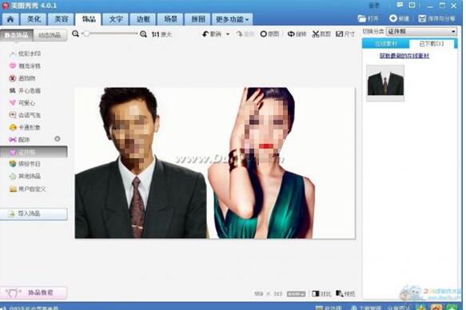Select the suit thumbnail material
Screen dimensions: 466x310
pos(385,83)
